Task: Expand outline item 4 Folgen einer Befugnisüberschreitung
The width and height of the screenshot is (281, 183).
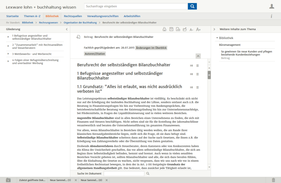Action: (x=8, y=61)
